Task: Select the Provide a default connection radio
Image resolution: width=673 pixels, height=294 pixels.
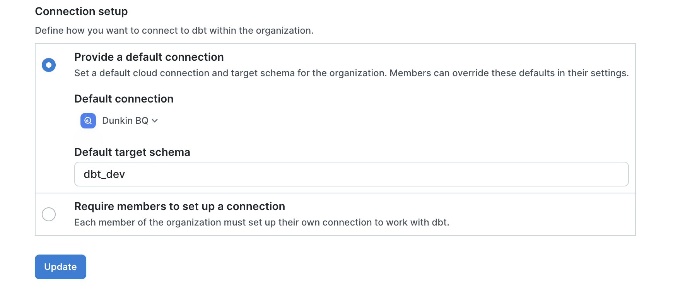Action: pos(49,65)
